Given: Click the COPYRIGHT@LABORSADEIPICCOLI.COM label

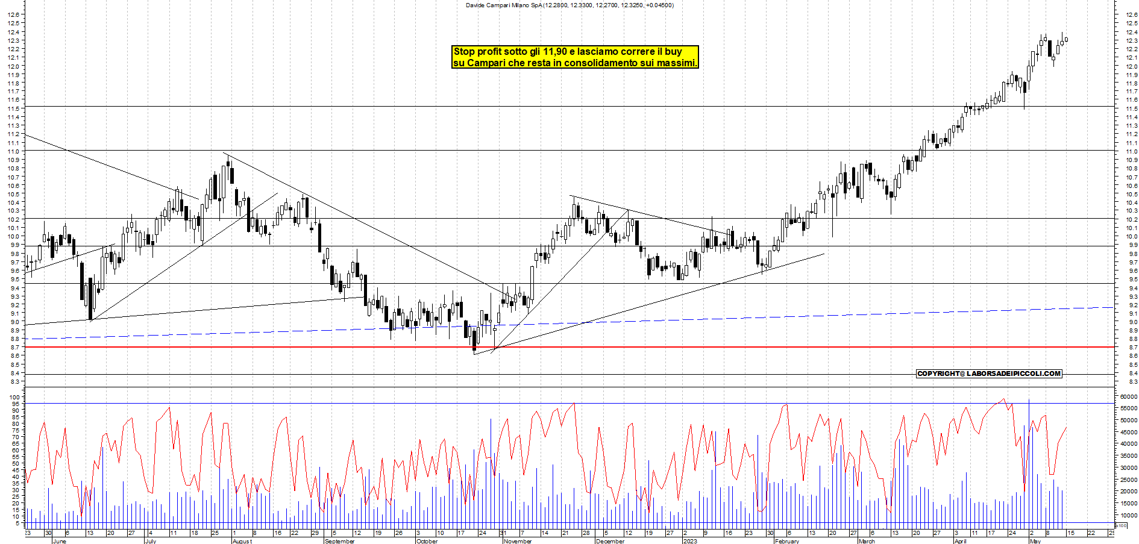Looking at the screenshot, I should [989, 374].
